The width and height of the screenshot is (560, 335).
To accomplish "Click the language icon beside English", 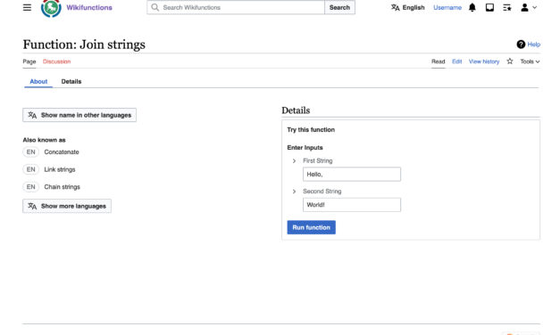I will (395, 7).
